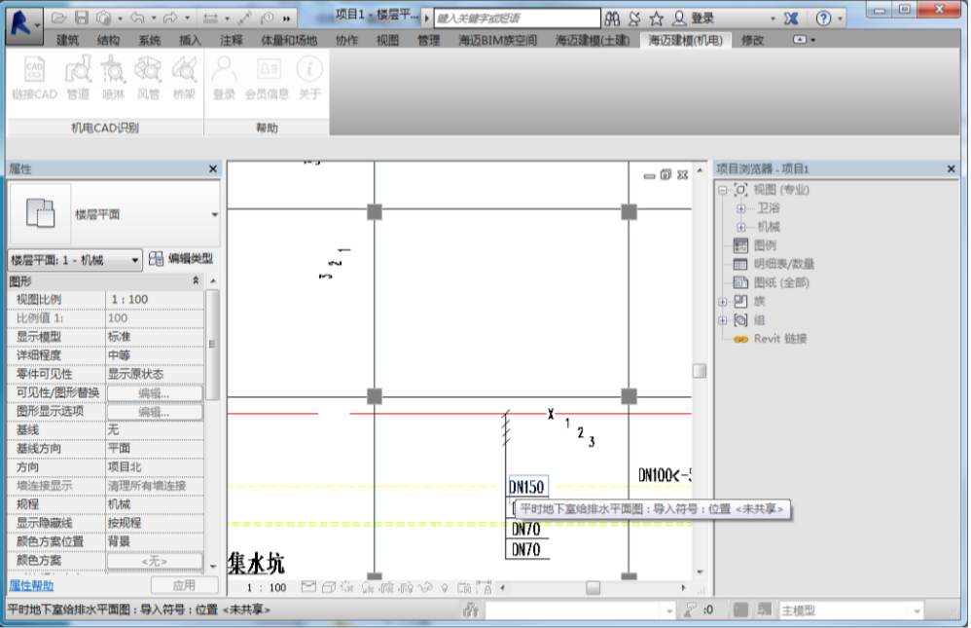Select the 风管 duct recognition tool
The height and width of the screenshot is (628, 971).
[x=148, y=78]
